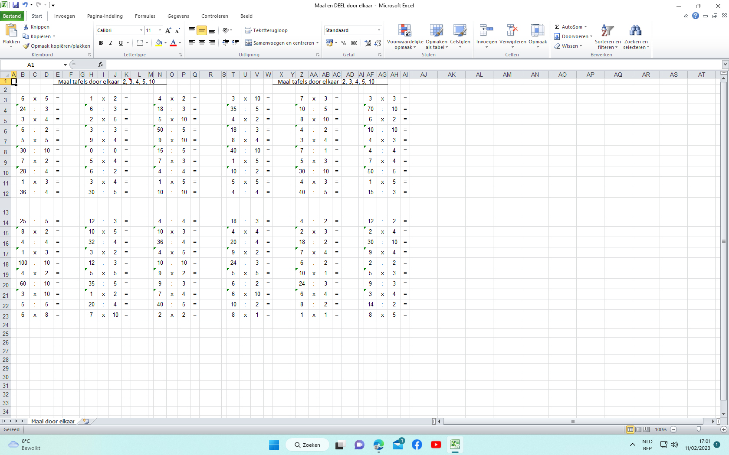This screenshot has width=729, height=455.
Task: Open Excel from the Windows taskbar
Action: click(x=454, y=445)
